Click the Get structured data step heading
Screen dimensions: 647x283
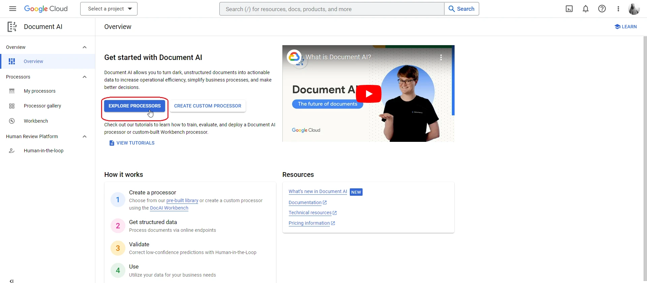coord(153,222)
